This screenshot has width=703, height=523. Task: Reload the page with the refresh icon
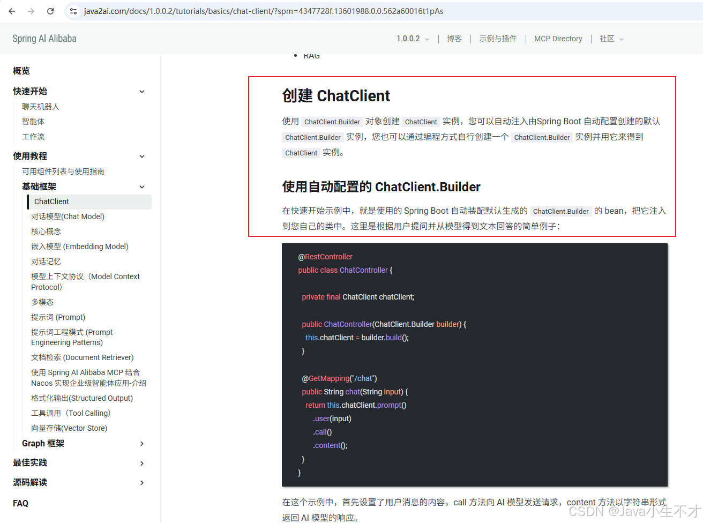click(x=50, y=11)
